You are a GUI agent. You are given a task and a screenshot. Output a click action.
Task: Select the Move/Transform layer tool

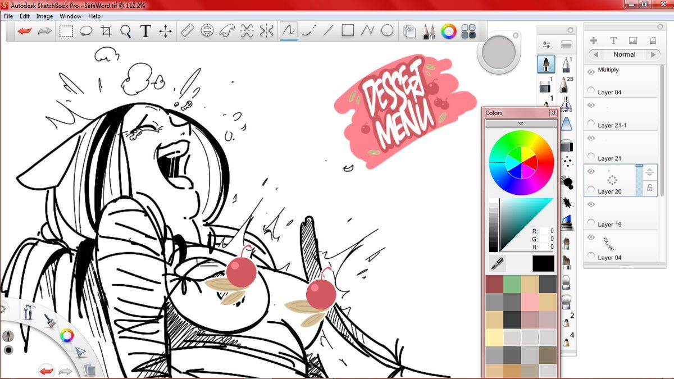(165, 31)
